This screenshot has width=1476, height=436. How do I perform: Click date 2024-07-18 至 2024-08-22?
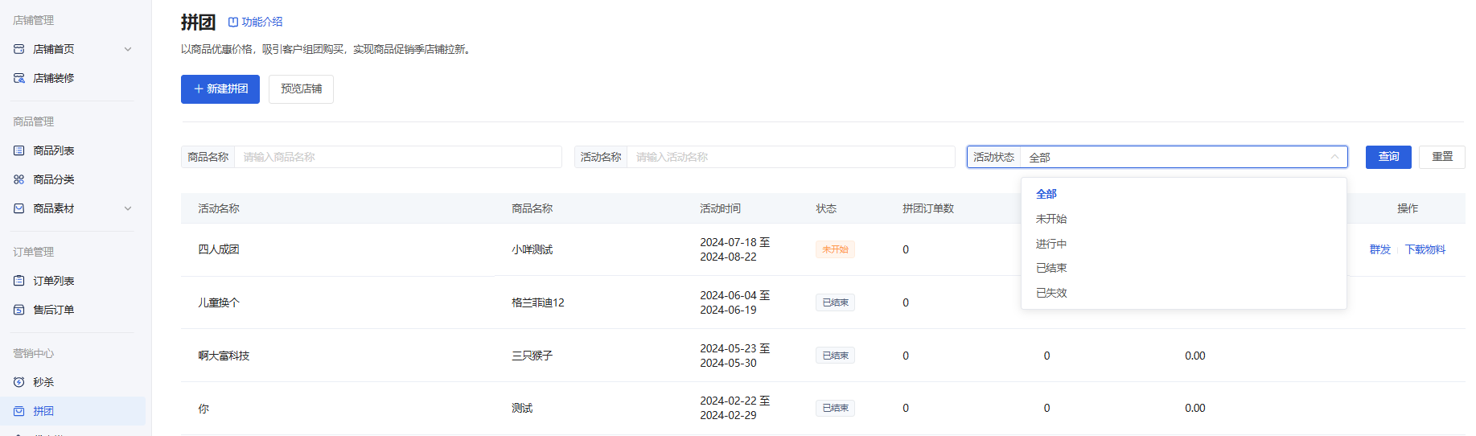[x=734, y=249]
